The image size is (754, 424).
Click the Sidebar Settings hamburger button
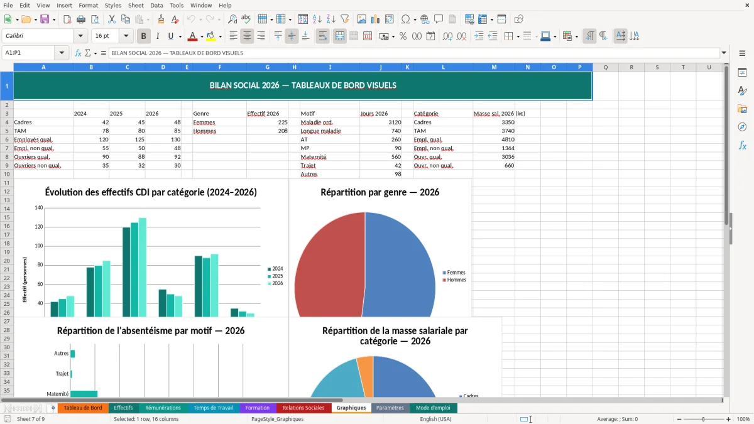(742, 53)
